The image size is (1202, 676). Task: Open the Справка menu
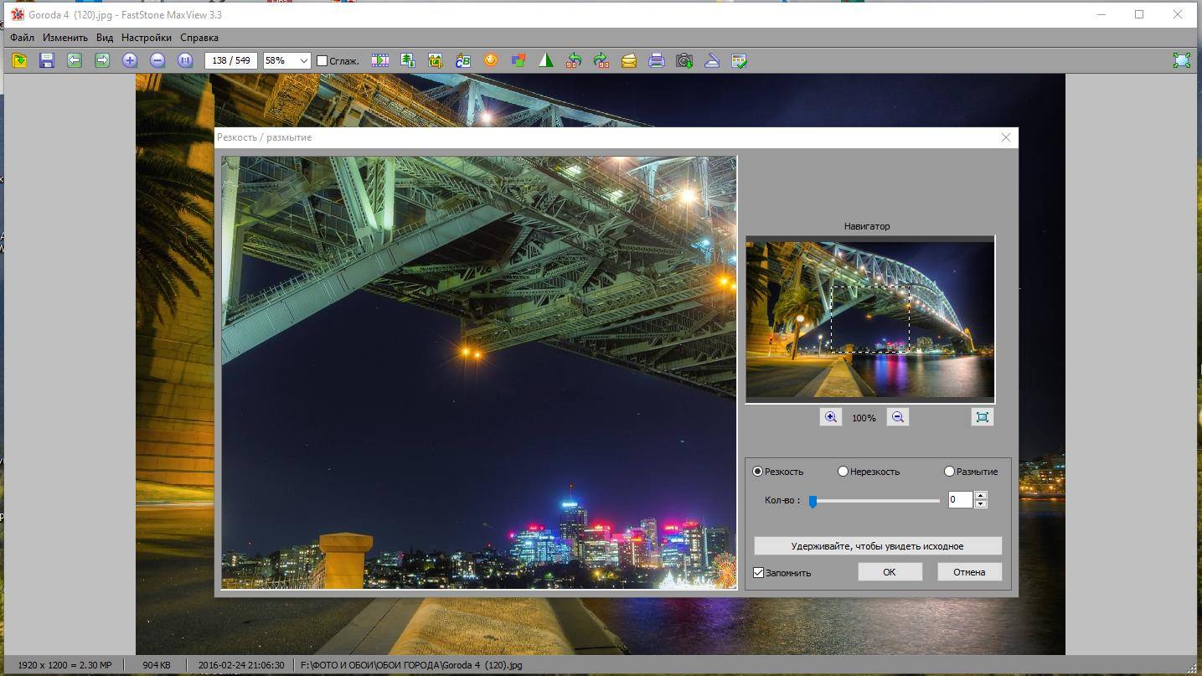[x=199, y=38]
